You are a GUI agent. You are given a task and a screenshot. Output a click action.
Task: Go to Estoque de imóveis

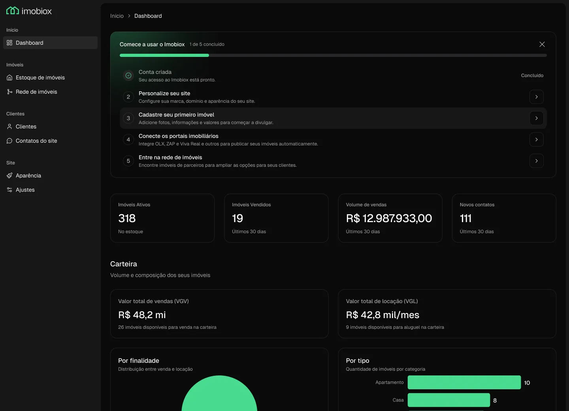[x=50, y=77]
